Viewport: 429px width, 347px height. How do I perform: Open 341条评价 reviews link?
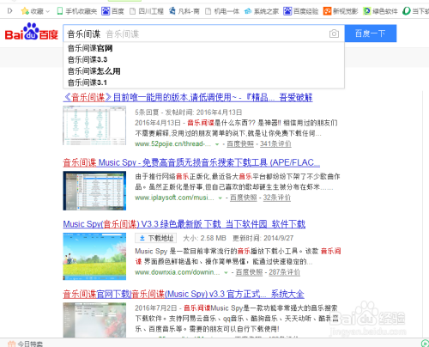pos(275,143)
